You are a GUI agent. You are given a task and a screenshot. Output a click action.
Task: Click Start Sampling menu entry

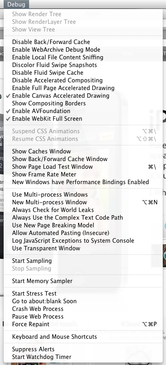(83, 261)
